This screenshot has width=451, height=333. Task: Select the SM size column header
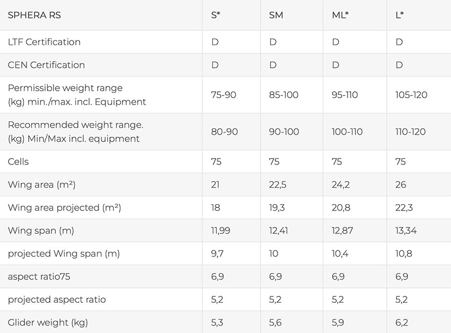pyautogui.click(x=276, y=15)
